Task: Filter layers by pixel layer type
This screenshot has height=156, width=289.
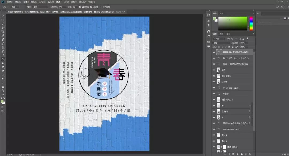Action: 229,39
